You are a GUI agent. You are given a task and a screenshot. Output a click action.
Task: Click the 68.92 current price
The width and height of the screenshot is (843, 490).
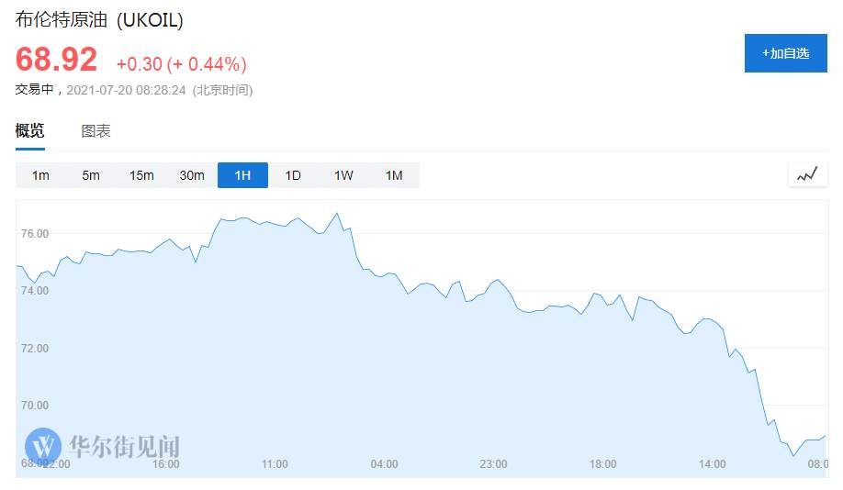coord(56,59)
